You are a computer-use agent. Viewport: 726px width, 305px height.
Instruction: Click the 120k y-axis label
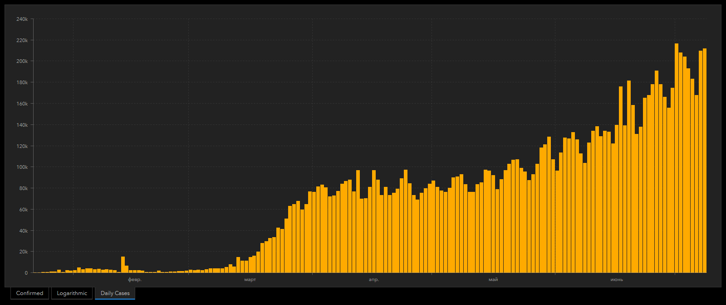click(x=22, y=146)
